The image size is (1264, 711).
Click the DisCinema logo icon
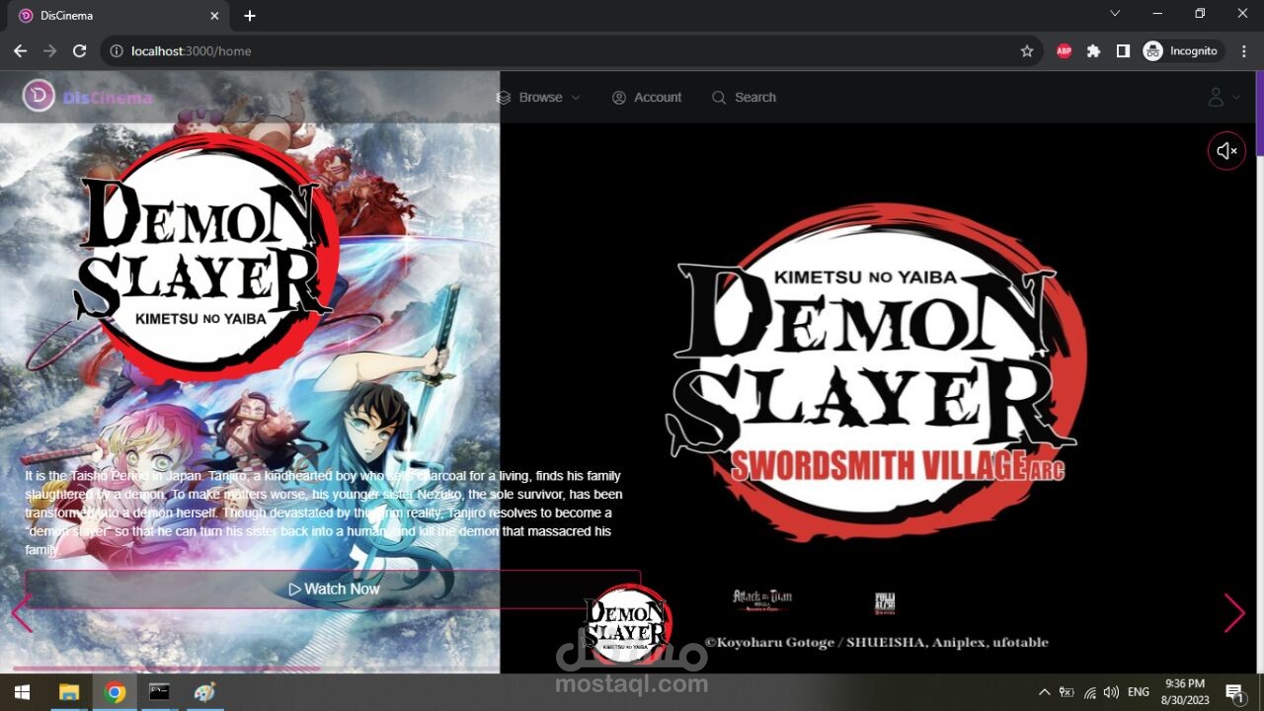coord(39,96)
